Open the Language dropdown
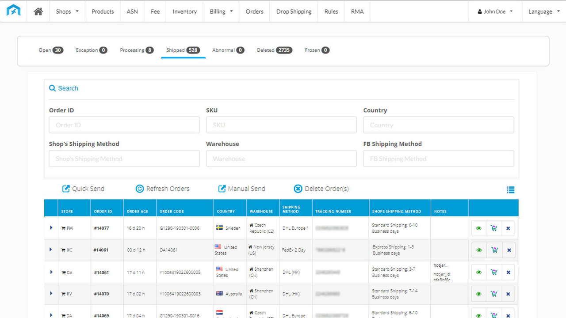Viewport: 566px width, 318px height. 543,11
